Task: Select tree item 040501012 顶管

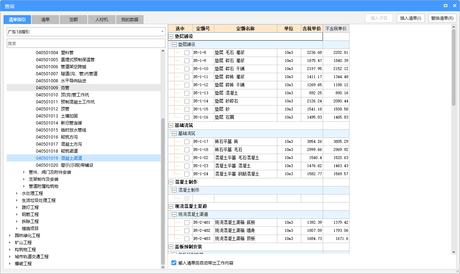Action: (x=52, y=109)
